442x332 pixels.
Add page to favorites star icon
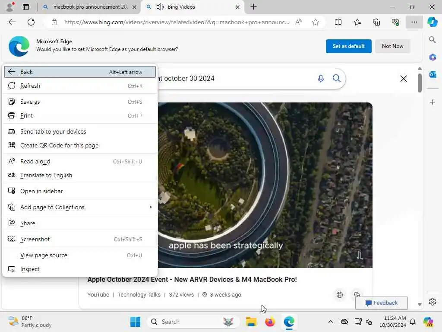(x=316, y=22)
